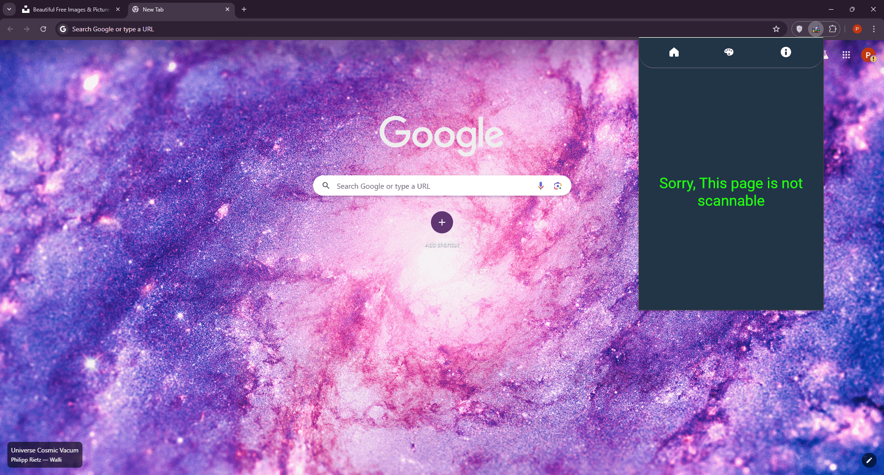884x475 pixels.
Task: Go back to the previous page
Action: (x=10, y=29)
